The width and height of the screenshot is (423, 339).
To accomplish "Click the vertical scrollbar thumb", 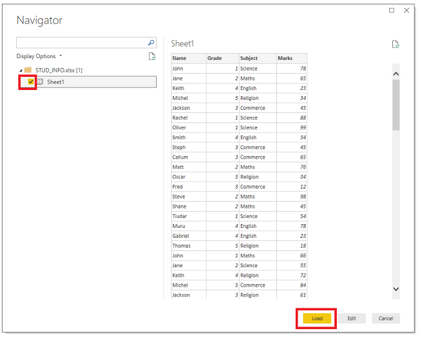I will pos(396,105).
